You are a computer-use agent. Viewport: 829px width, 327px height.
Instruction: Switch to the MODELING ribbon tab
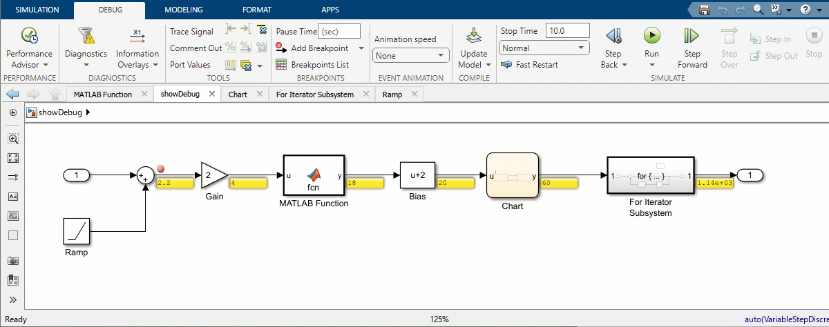[183, 10]
